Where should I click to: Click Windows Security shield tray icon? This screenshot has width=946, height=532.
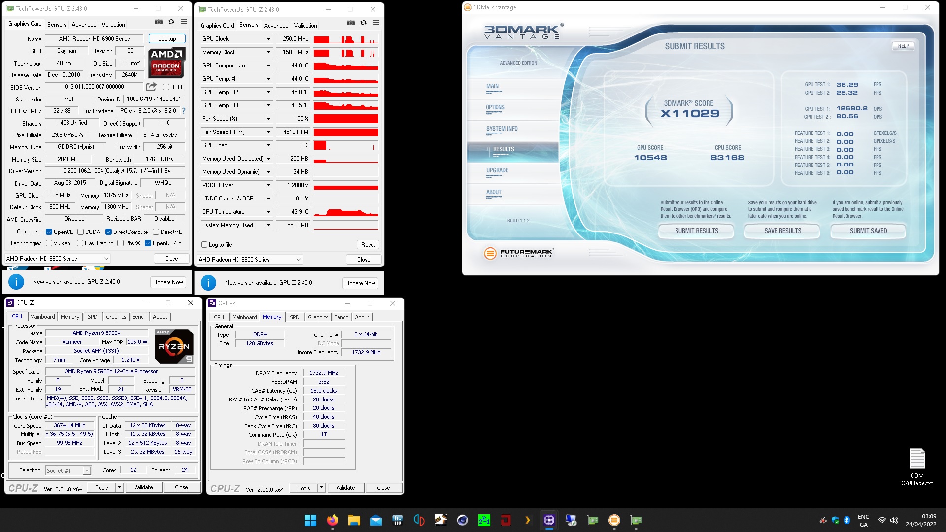(835, 520)
